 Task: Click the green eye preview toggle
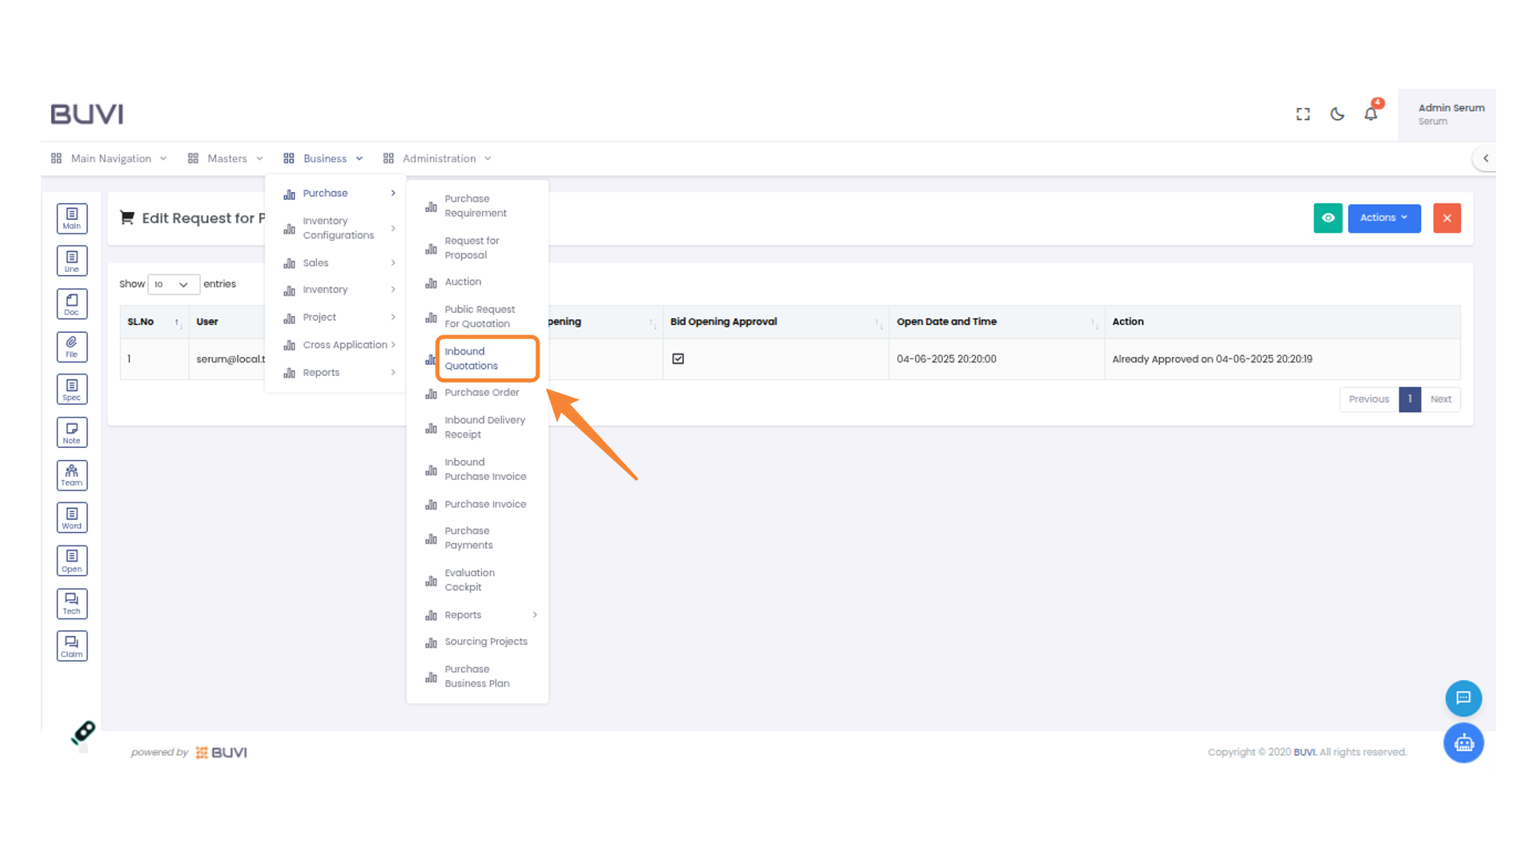pyautogui.click(x=1328, y=218)
